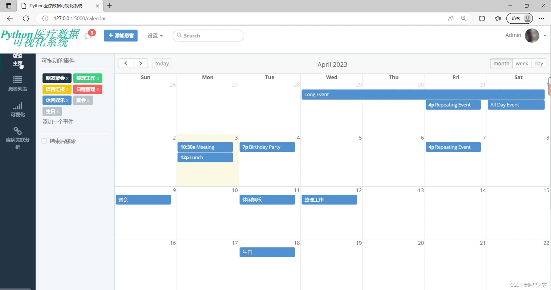The height and width of the screenshot is (290, 551).
Task: Open the browser settings ellipsis menu
Action: click(x=541, y=18)
